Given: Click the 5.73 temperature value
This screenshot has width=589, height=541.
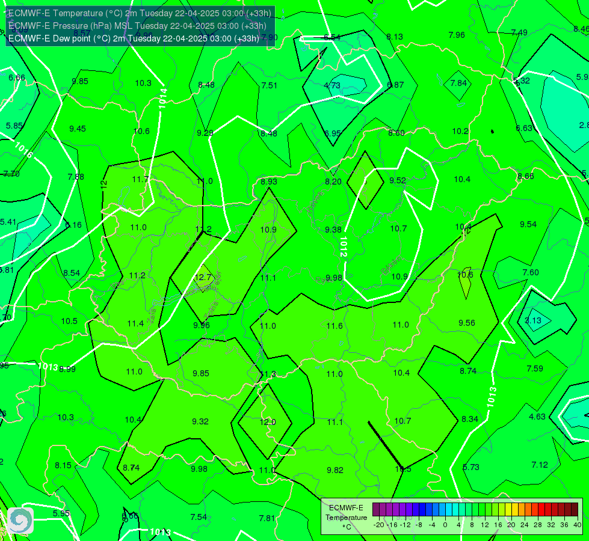Looking at the screenshot, I should pyautogui.click(x=471, y=467).
